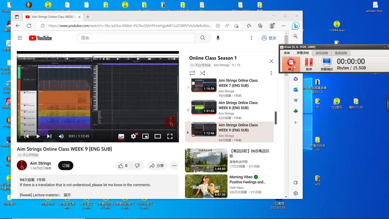This screenshot has width=389, height=219.
Task: Click the video progress bar
Action: (x=98, y=130)
